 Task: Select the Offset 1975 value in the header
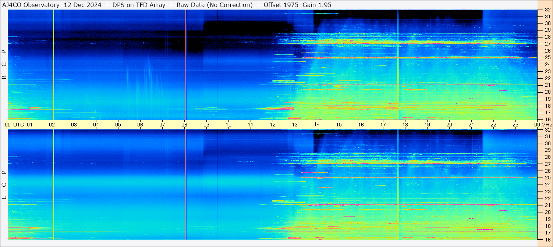tap(281, 5)
